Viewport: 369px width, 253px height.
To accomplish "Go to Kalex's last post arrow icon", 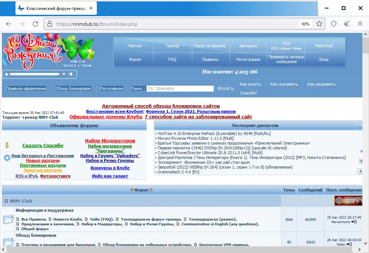I will click(349, 244).
